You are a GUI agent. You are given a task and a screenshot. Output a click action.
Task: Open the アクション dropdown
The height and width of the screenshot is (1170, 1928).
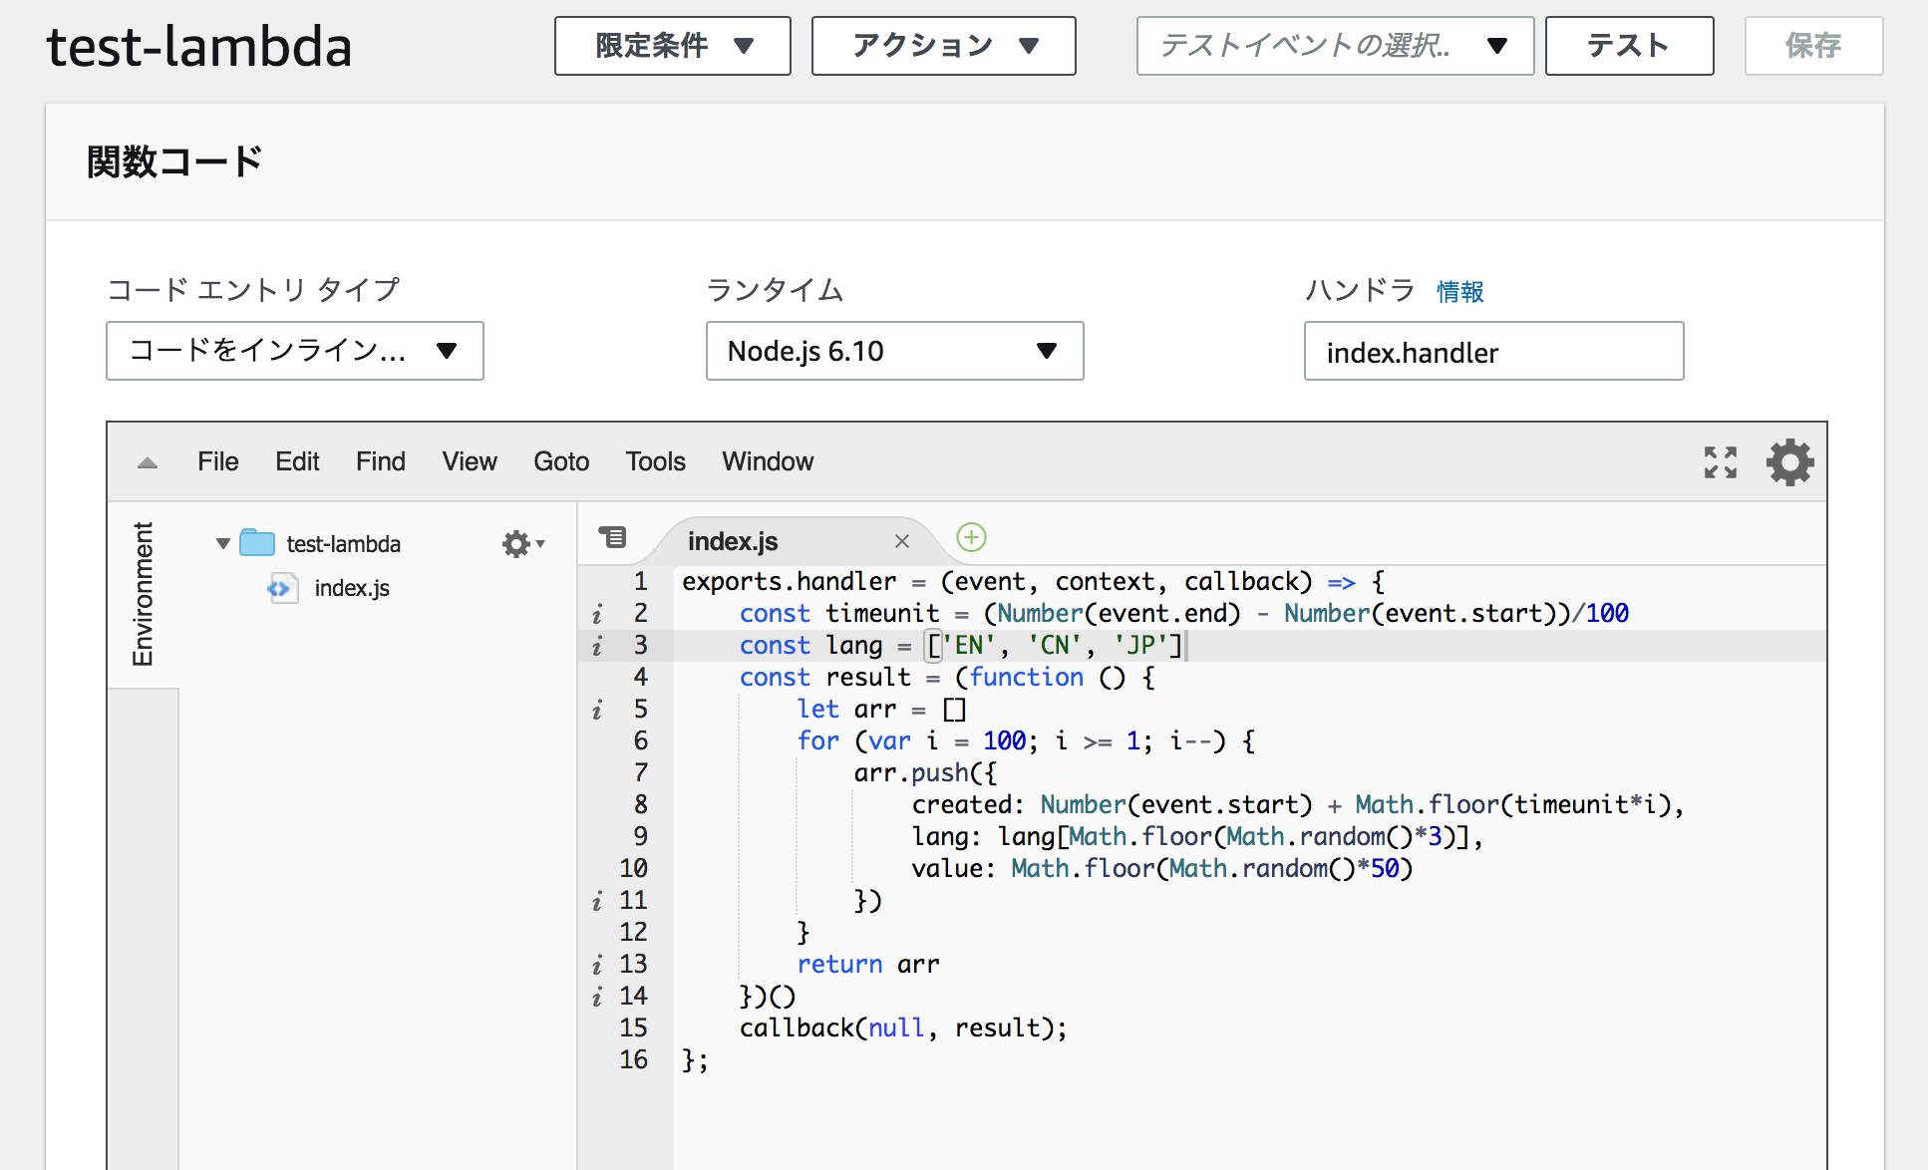point(942,46)
